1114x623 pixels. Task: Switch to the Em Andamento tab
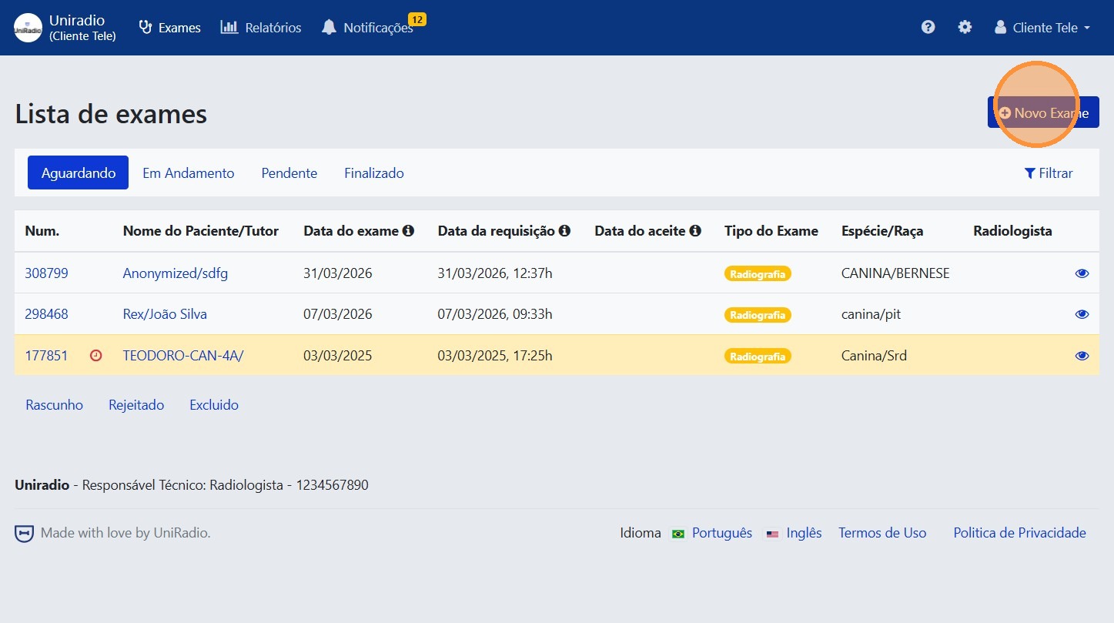coord(188,173)
